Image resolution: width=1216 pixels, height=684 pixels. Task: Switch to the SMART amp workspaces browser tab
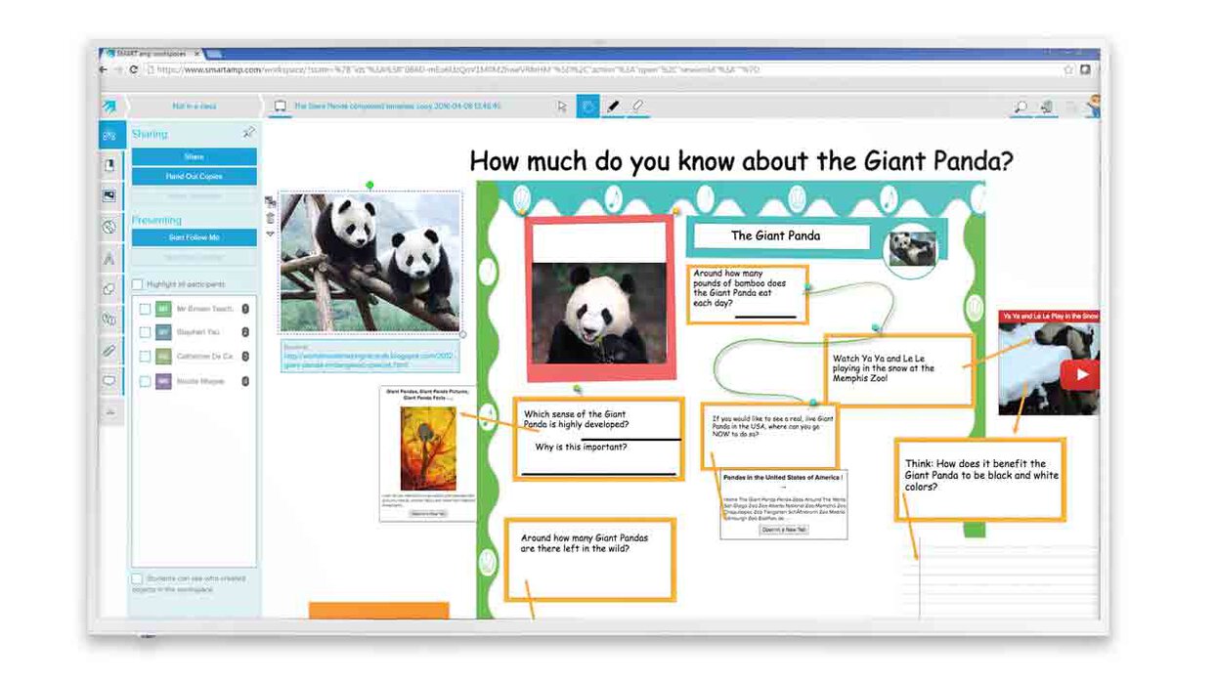point(156,54)
